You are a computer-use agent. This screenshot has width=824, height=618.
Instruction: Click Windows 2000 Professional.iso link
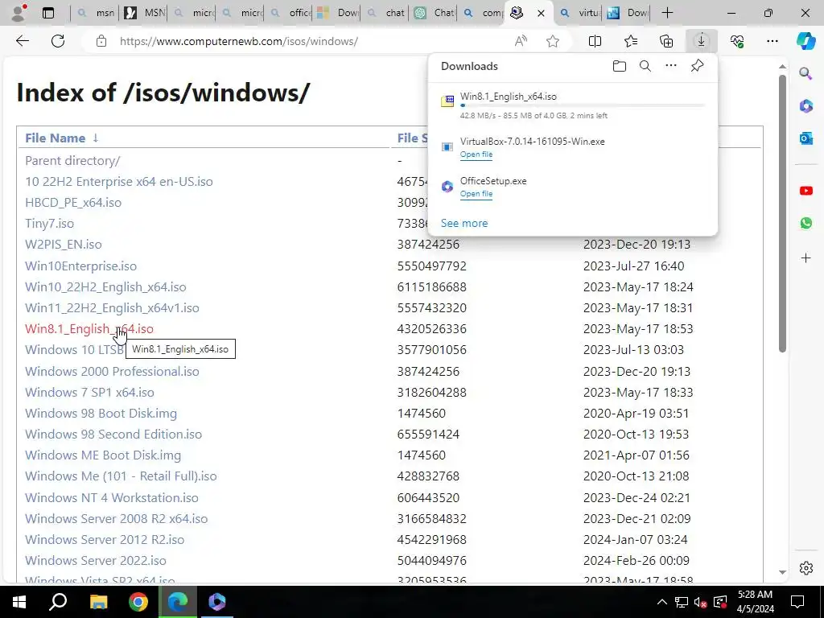click(x=112, y=372)
